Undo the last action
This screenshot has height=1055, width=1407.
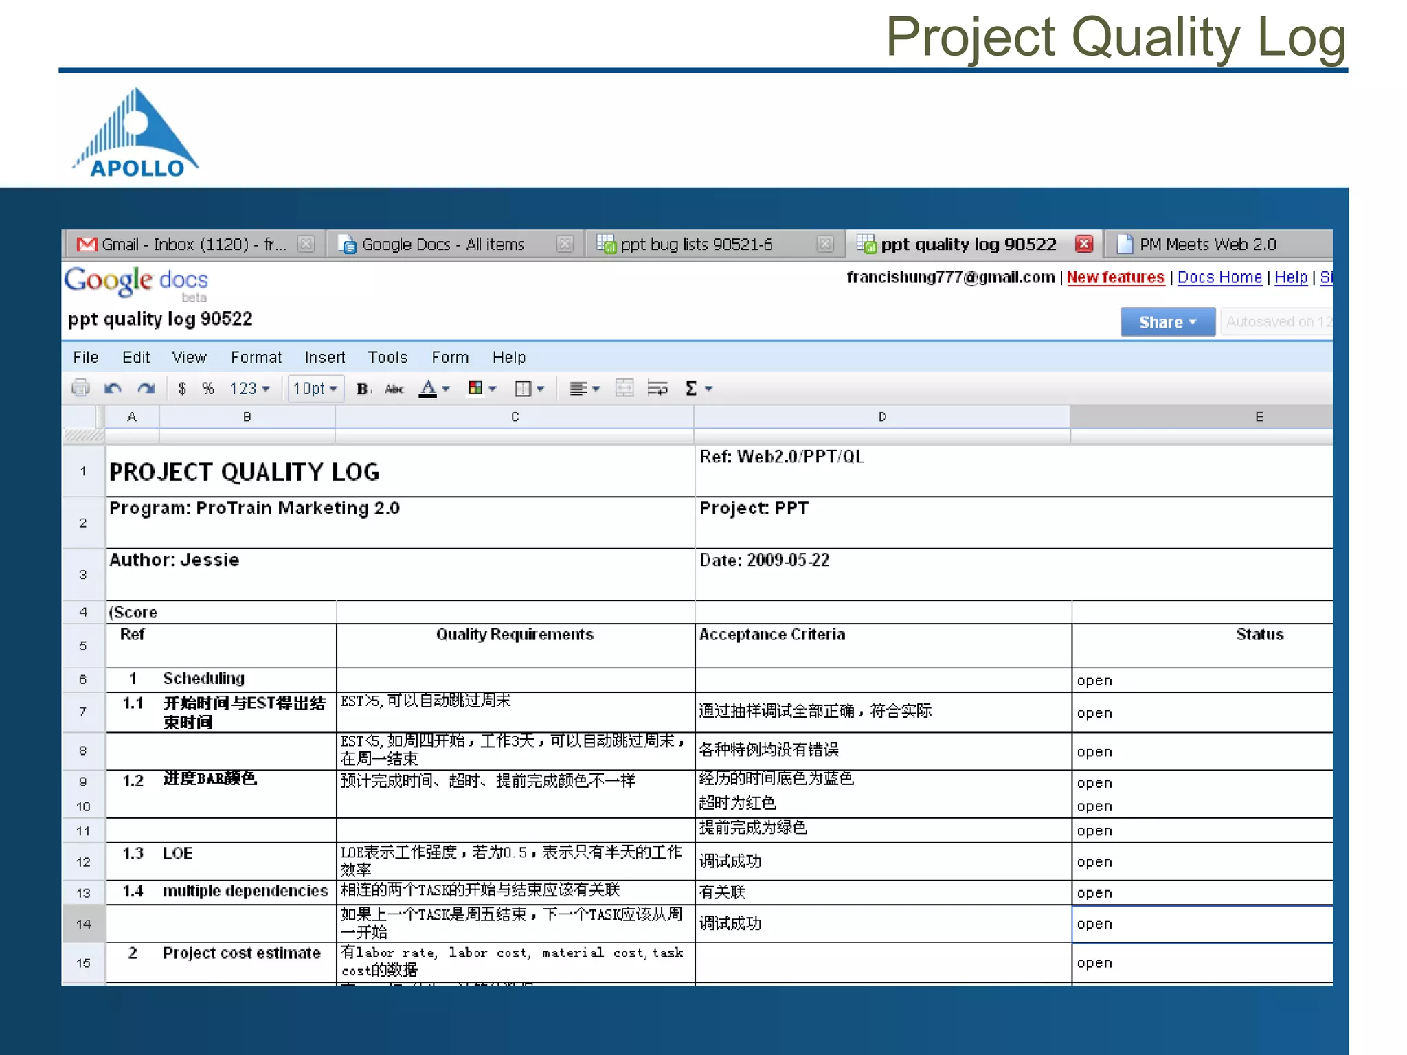113,388
